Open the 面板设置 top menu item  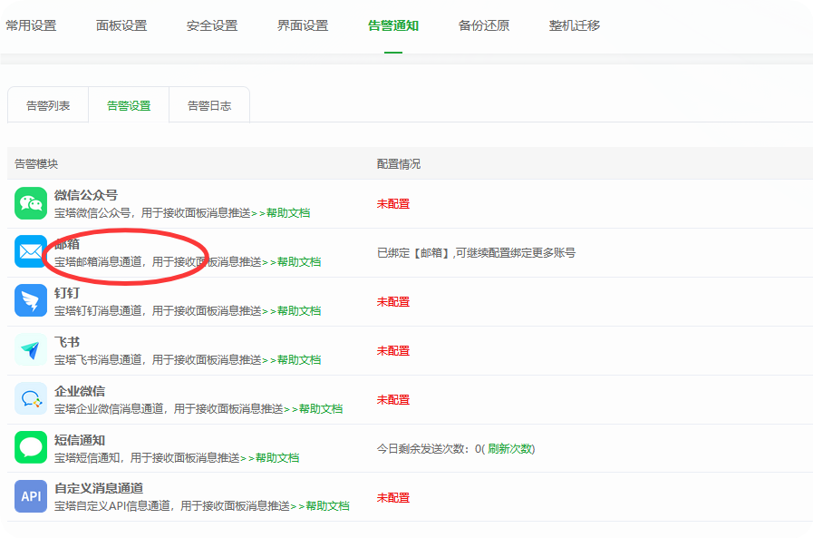pos(121,25)
